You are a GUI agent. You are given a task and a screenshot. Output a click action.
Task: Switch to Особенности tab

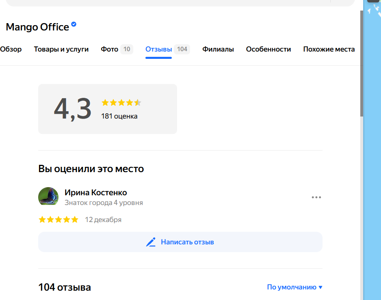[268, 49]
